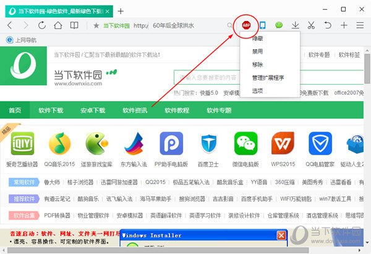Open the 软件资讯 nav tab
Viewport: 371px width, 254px height.
(135, 110)
